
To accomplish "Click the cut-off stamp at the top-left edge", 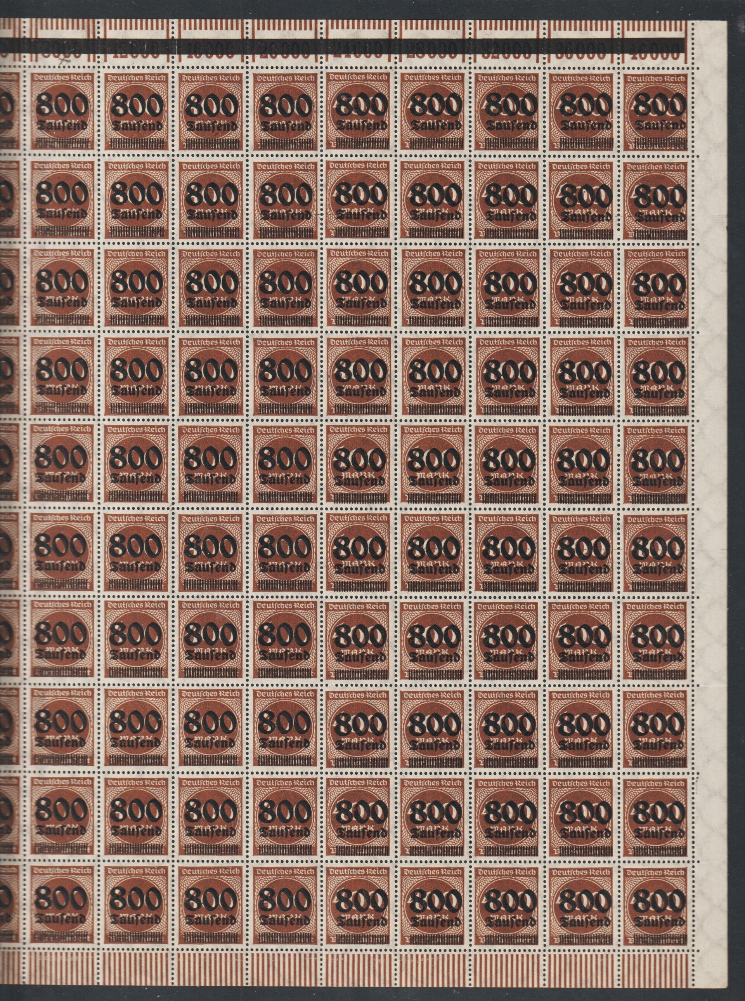I will [9, 112].
